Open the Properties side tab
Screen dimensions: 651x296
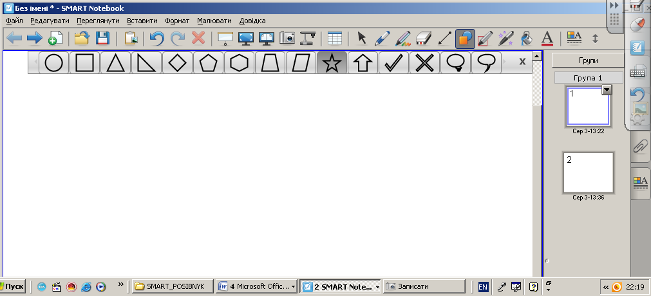pos(641,182)
